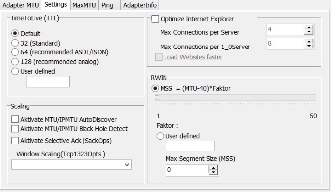
Task: Open the Window Scaling(Tcp1323Opts) dropdown
Action: pyautogui.click(x=72, y=165)
